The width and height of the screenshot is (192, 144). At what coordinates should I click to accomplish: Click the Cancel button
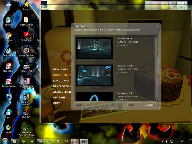click(x=151, y=105)
